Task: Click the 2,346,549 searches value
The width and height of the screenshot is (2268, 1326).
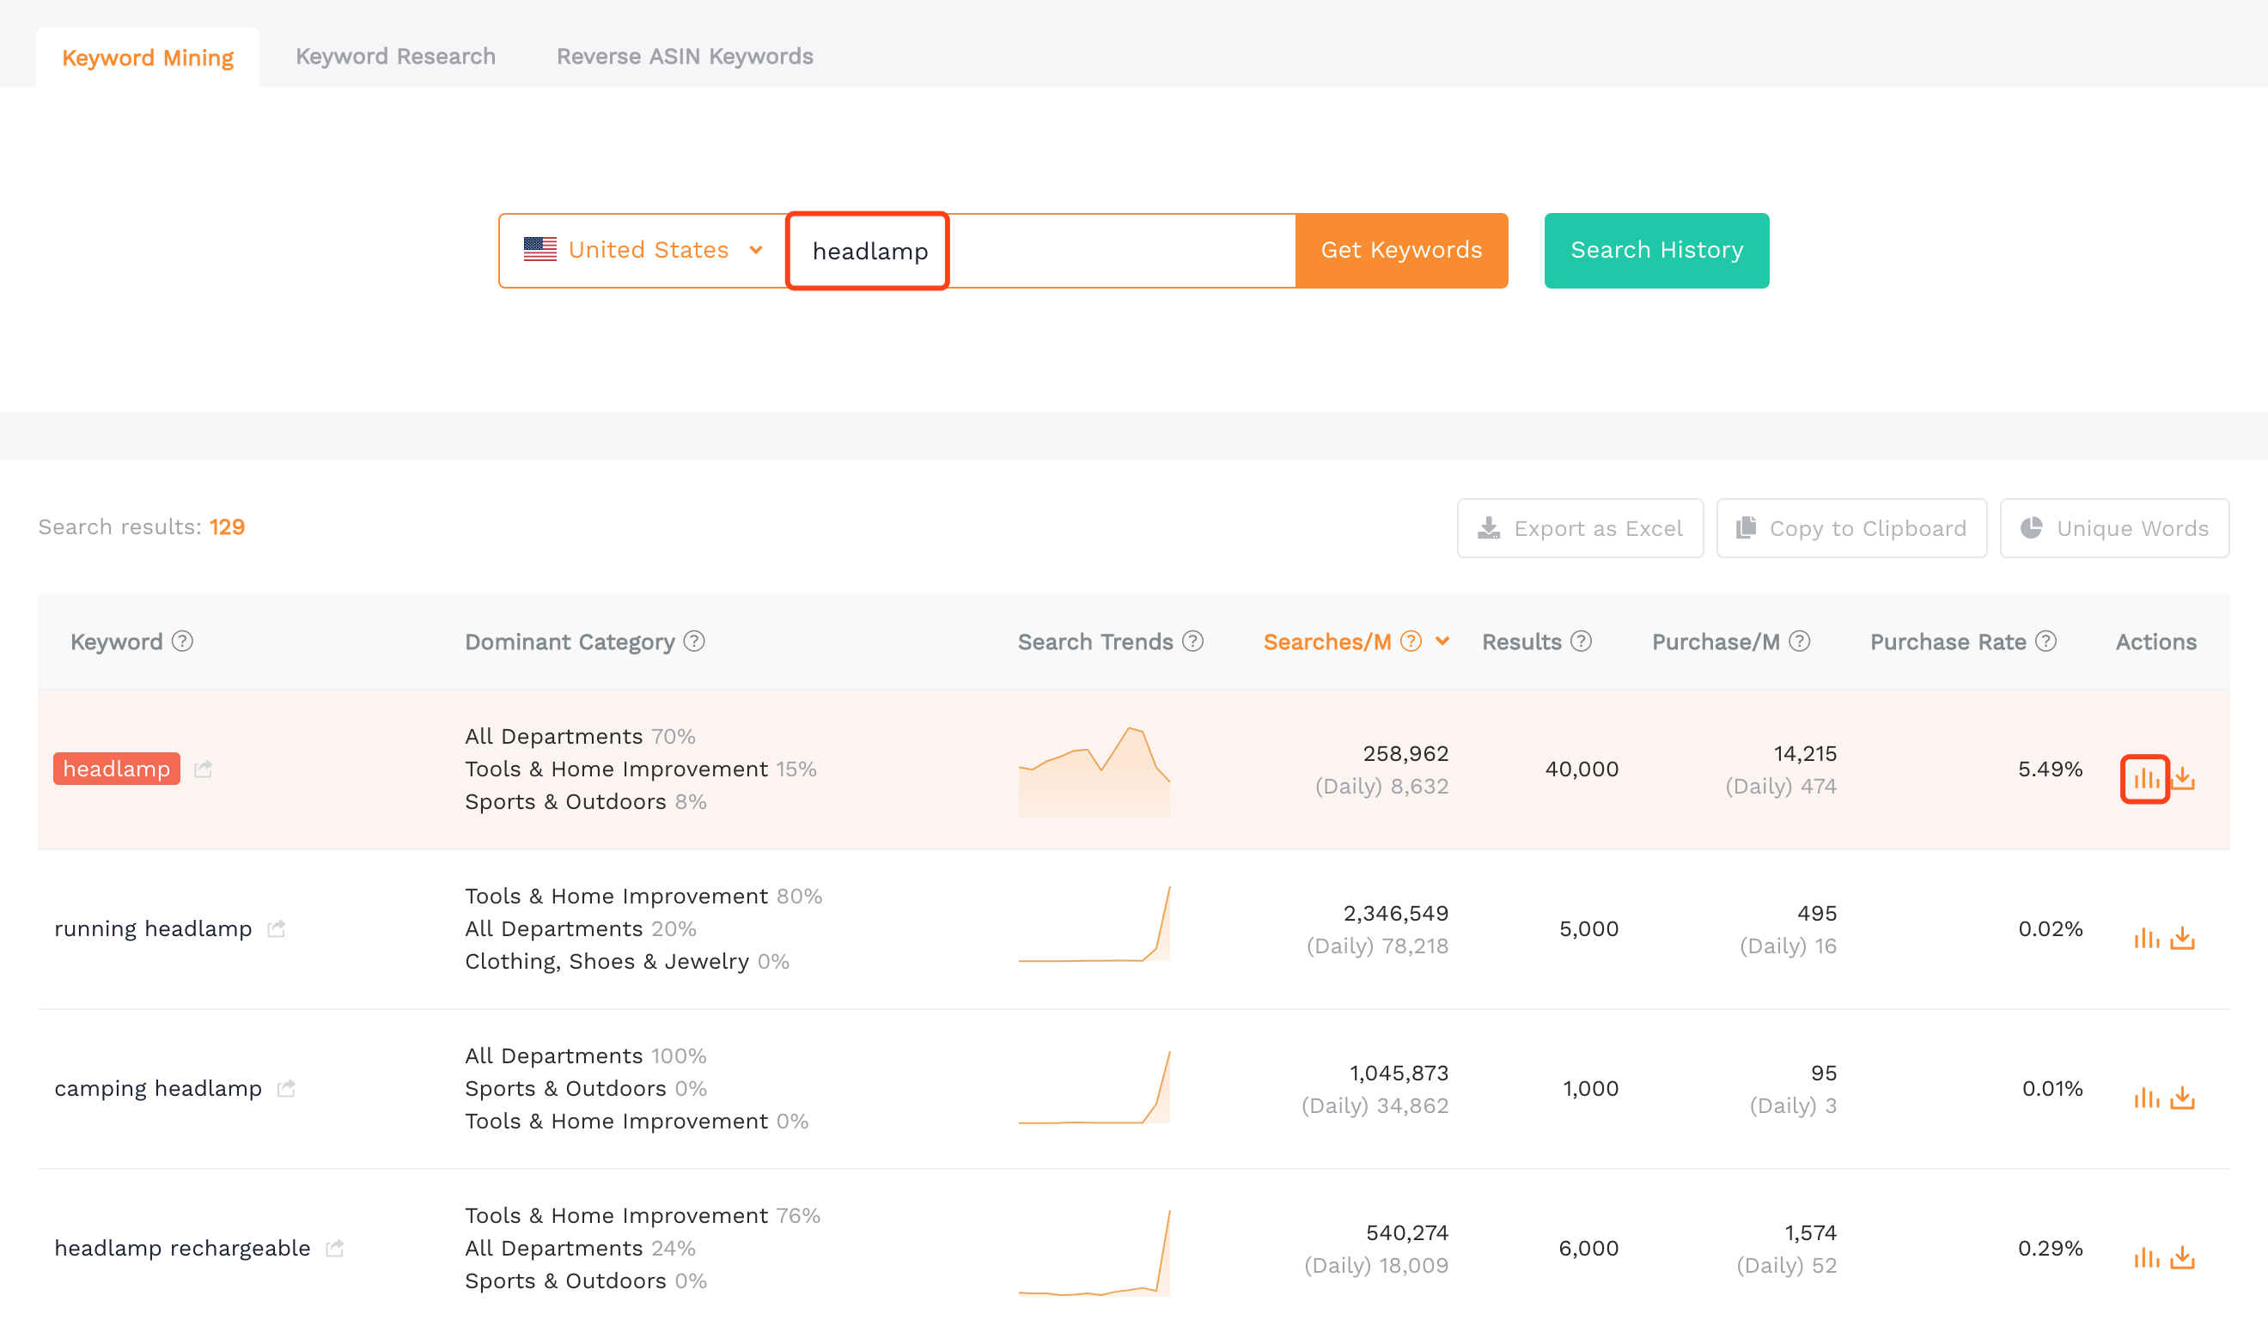Action: click(x=1396, y=913)
